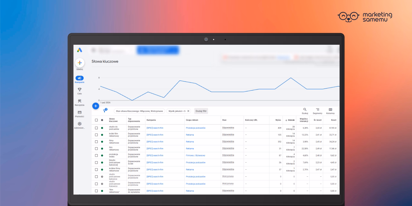Open Płatności in the sidebar
The image size is (412, 206).
point(80,114)
